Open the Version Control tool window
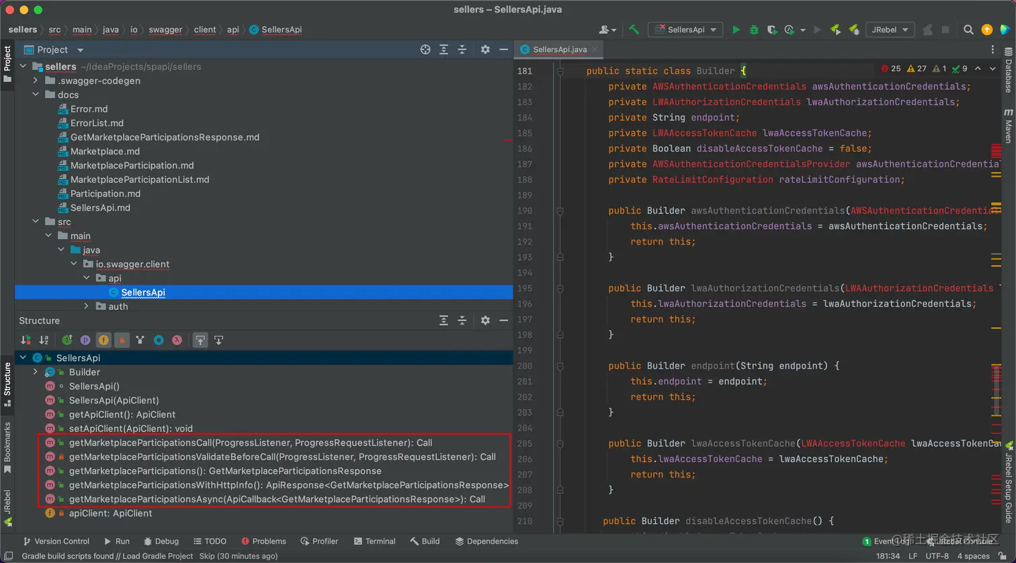This screenshot has width=1016, height=563. pos(56,542)
